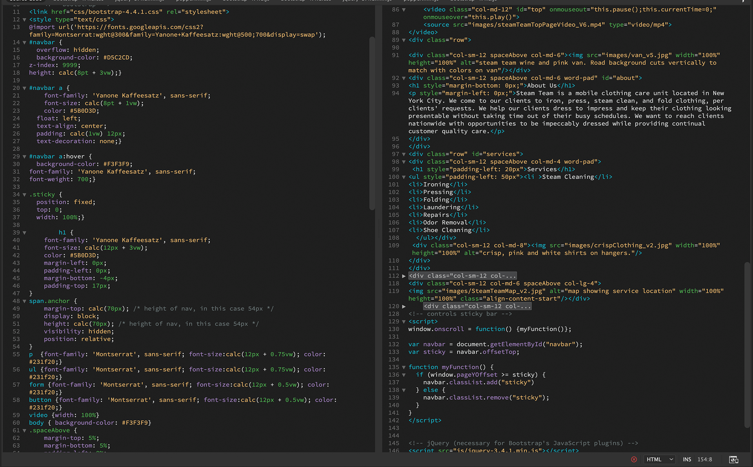Click 'position: fixed' in the .sticky rule
753x467 pixels.
pos(64,202)
